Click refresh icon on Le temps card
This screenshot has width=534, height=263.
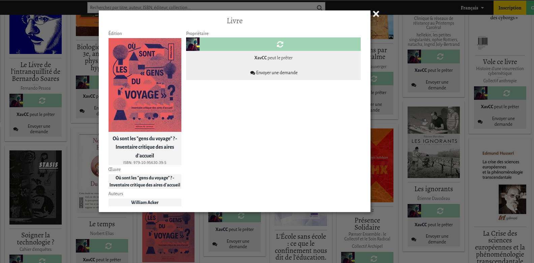click(108, 246)
